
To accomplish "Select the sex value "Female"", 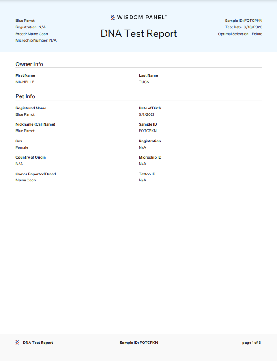I will click(x=22, y=147).
